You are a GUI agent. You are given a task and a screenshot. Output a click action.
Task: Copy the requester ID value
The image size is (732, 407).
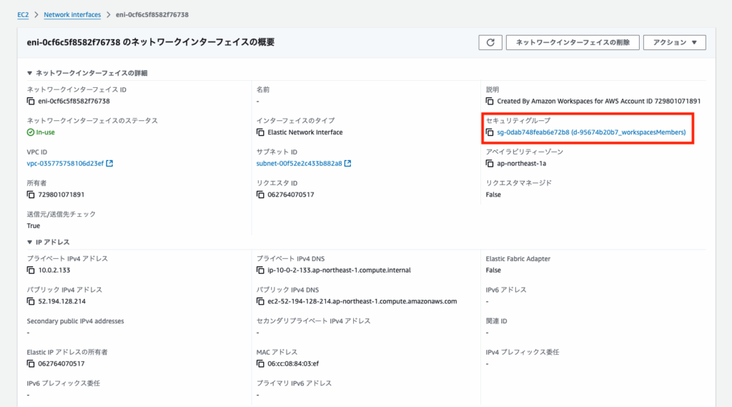[x=261, y=195]
